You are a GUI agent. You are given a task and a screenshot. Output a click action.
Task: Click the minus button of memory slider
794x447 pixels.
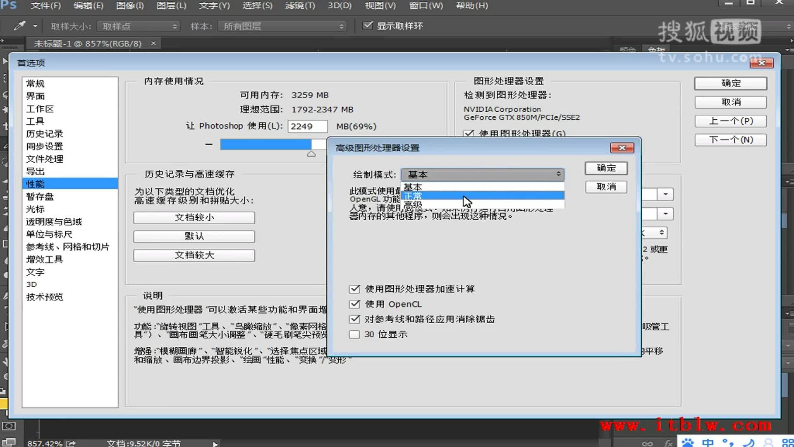[209, 144]
